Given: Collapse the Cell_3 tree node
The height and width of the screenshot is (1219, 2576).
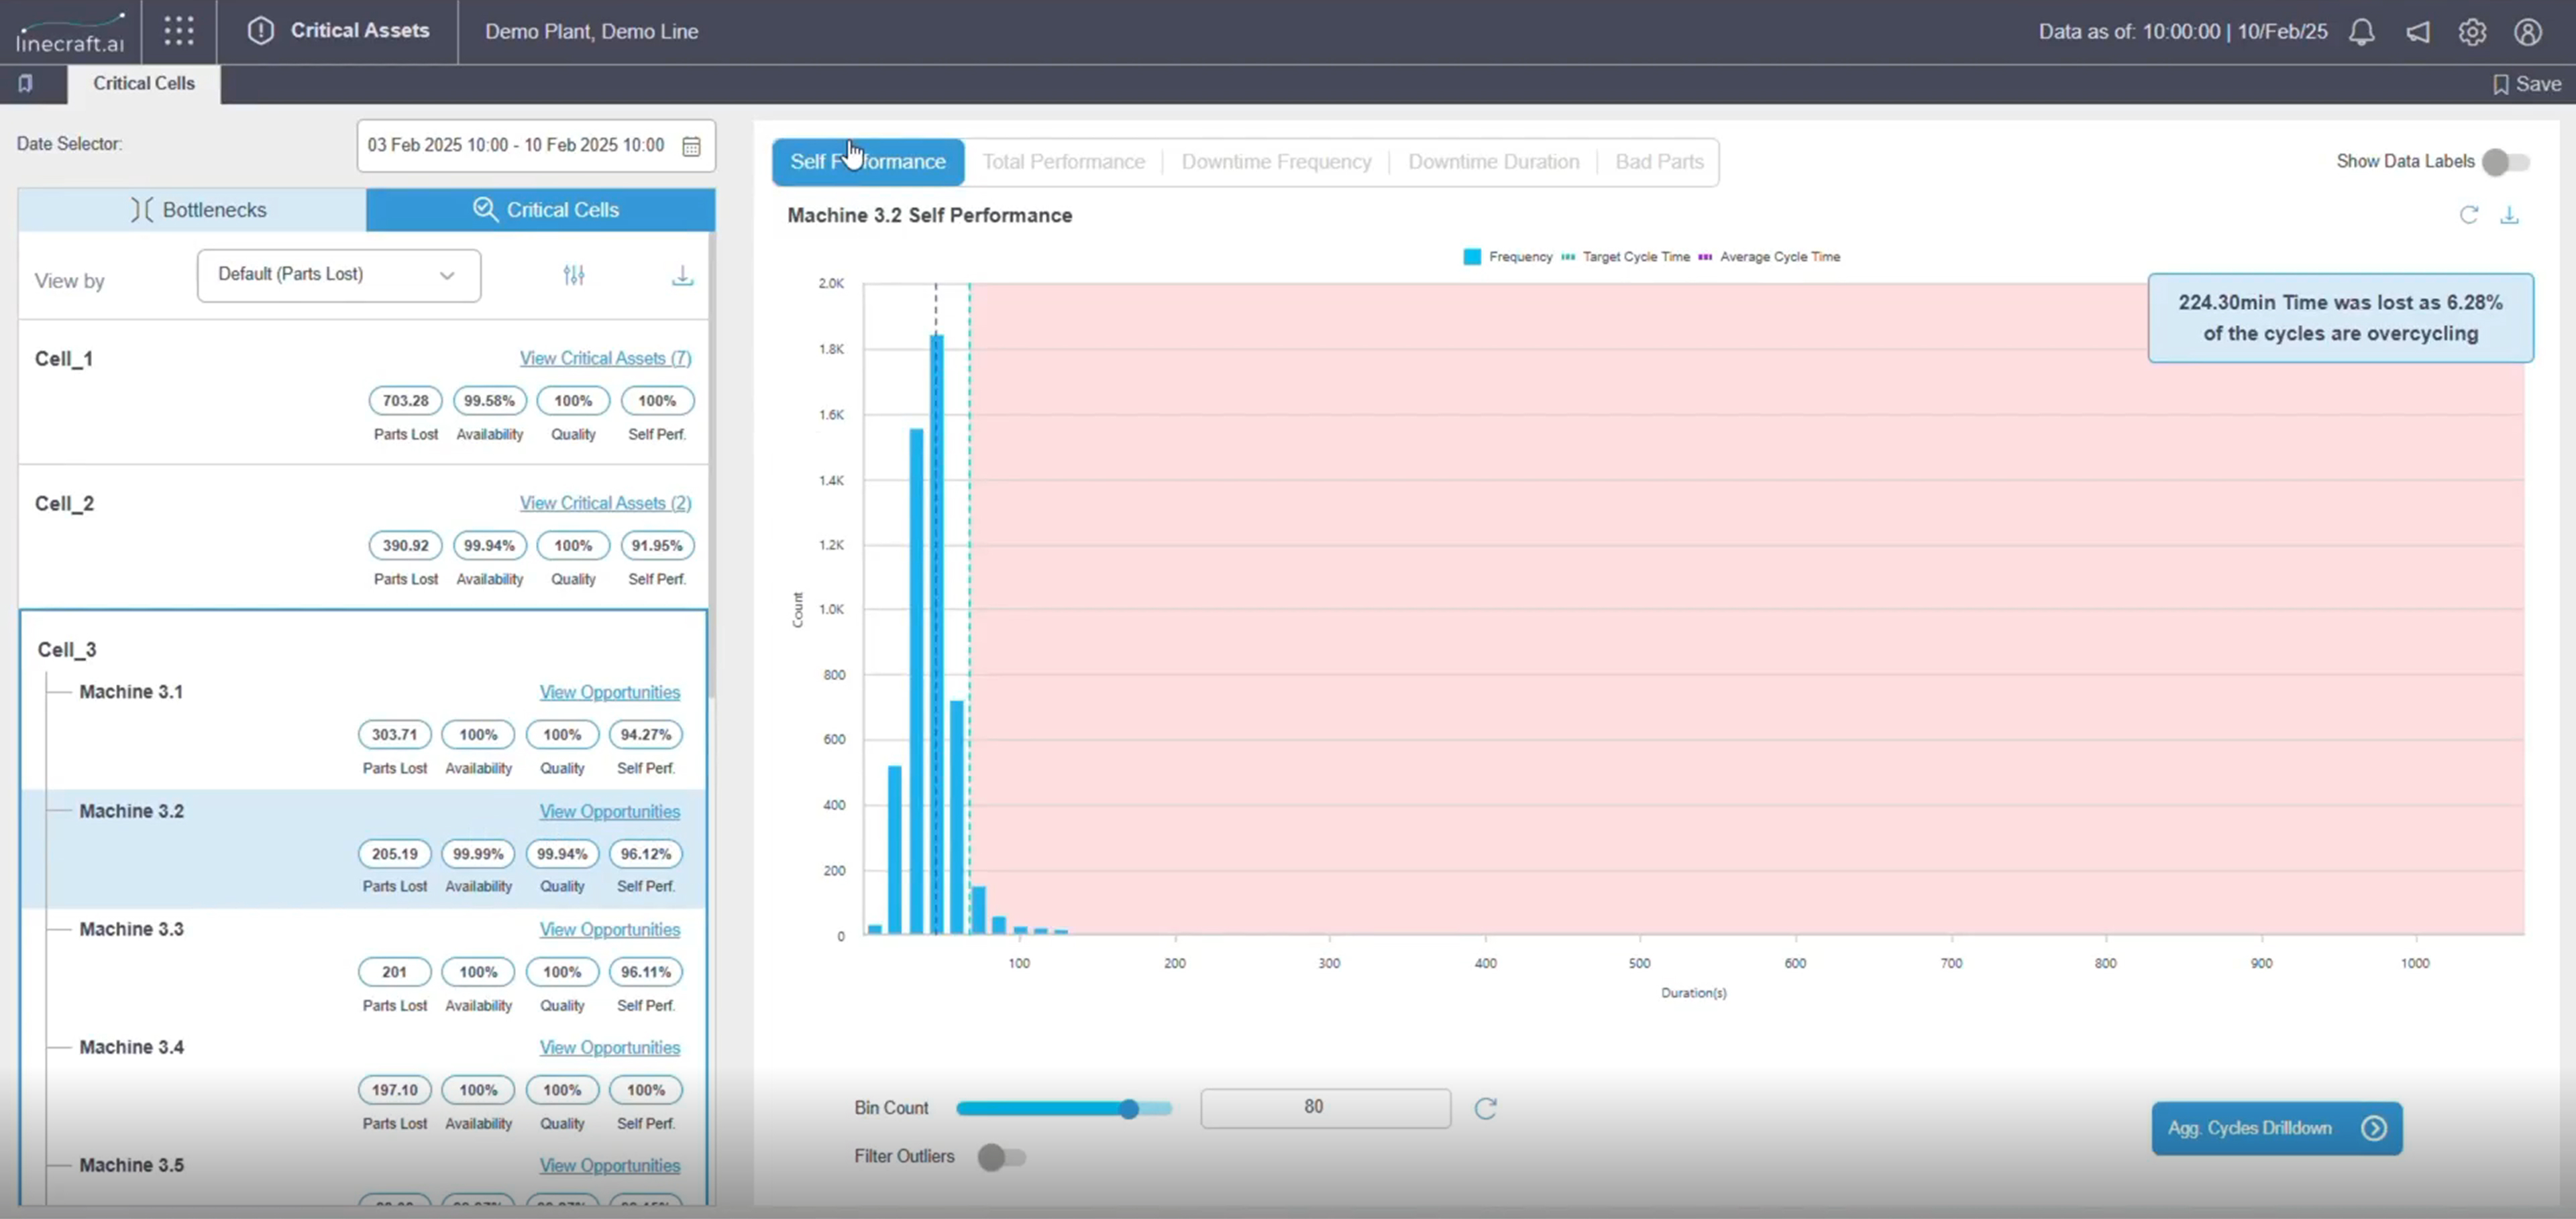Looking at the screenshot, I should pos(67,650).
